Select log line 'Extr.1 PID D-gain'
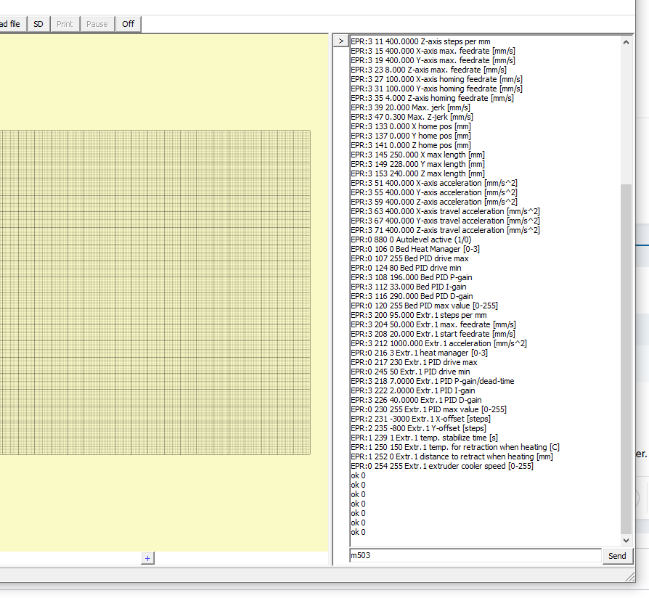 tap(417, 400)
